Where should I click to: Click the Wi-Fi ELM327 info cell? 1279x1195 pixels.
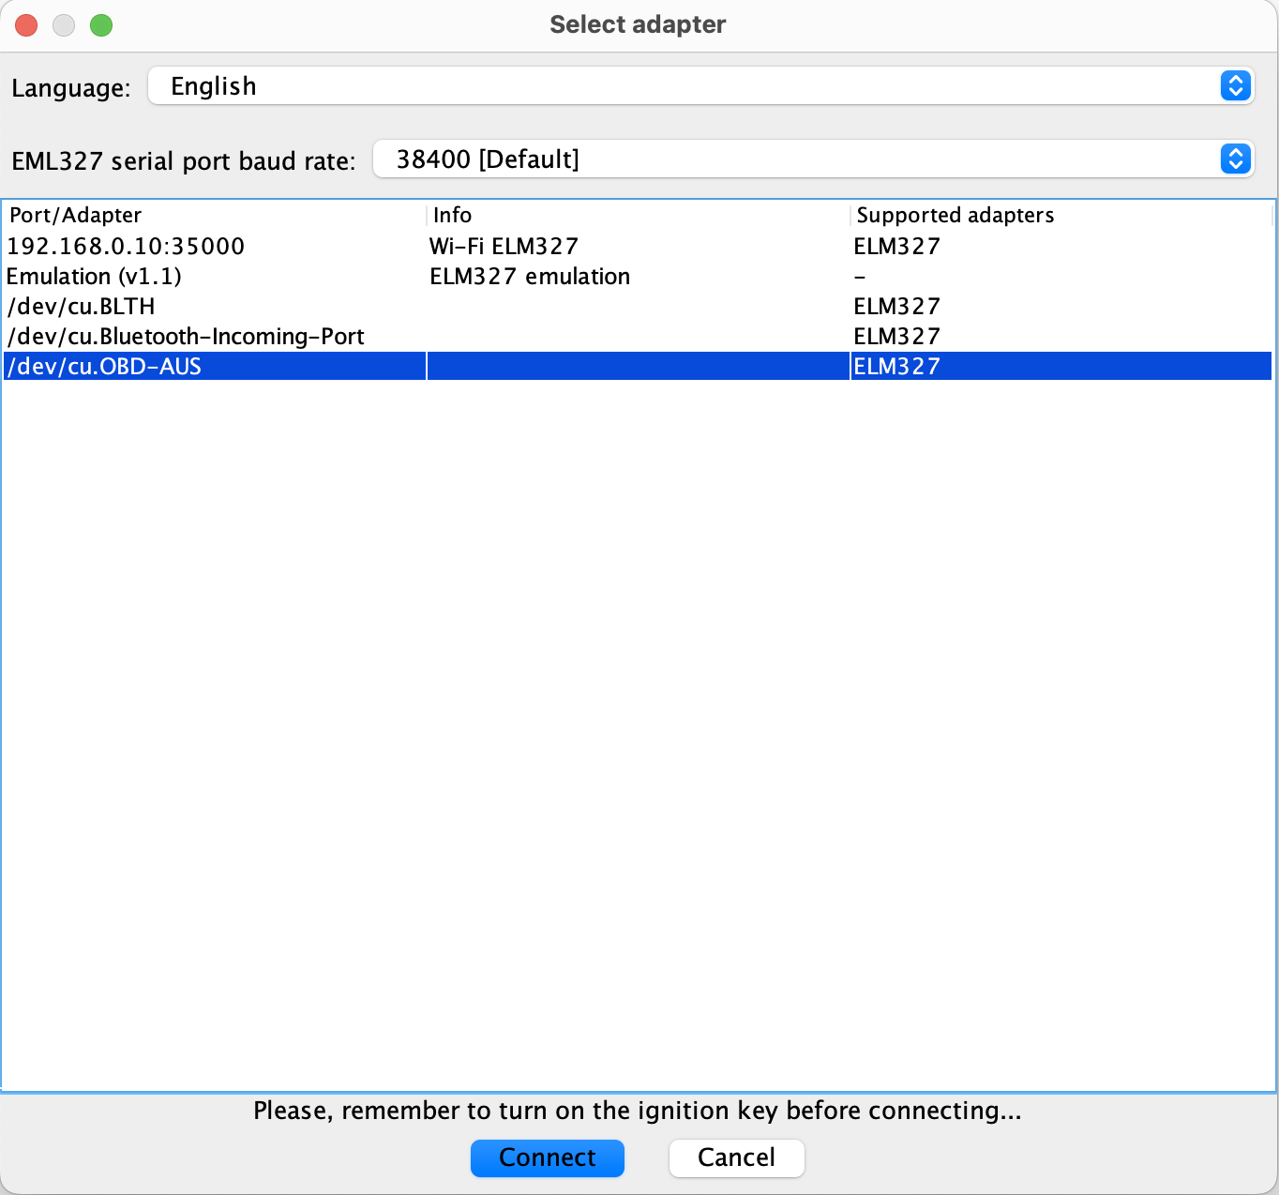click(639, 246)
